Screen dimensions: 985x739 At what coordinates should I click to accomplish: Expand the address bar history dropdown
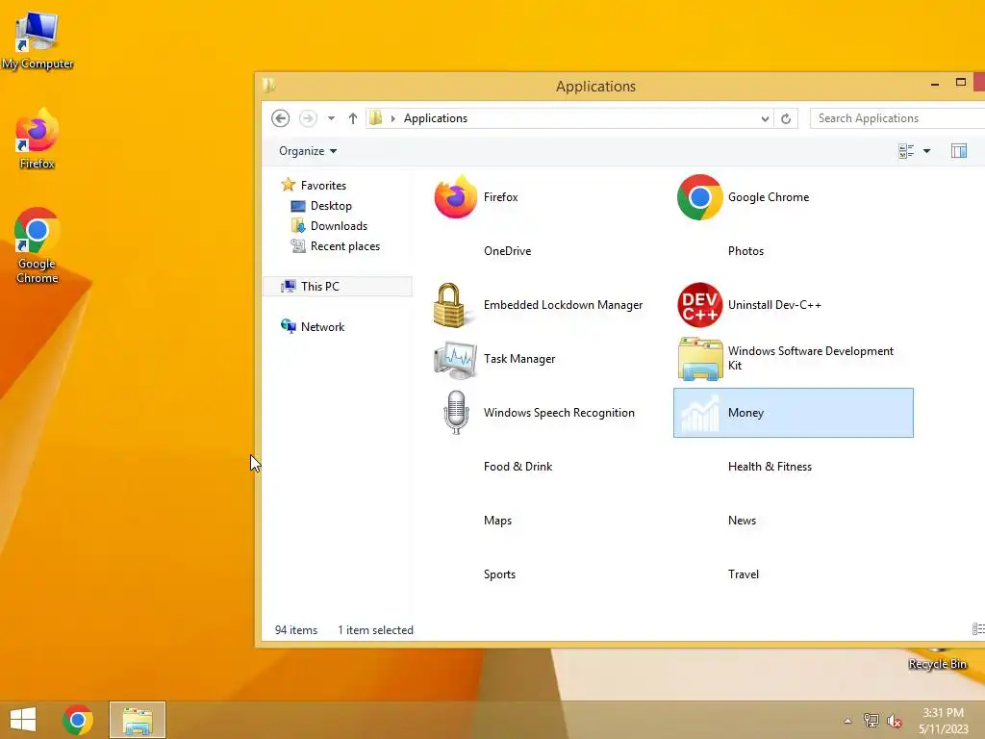point(765,118)
